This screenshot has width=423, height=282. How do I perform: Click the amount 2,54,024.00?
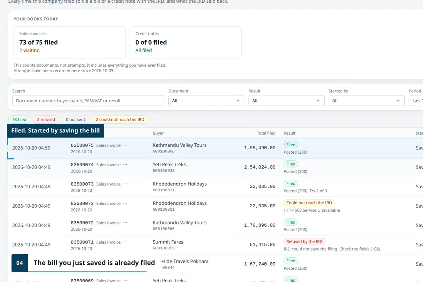[260, 167]
